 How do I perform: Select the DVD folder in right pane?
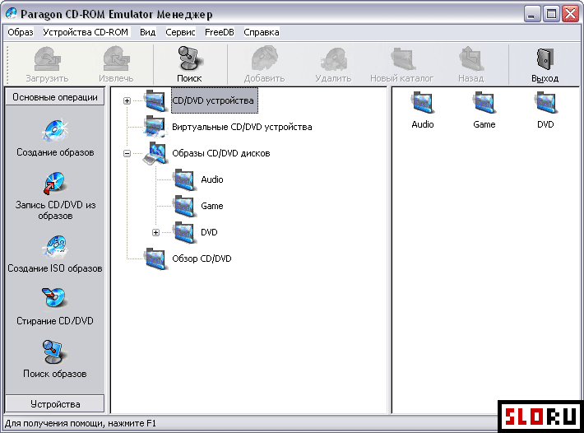545,103
